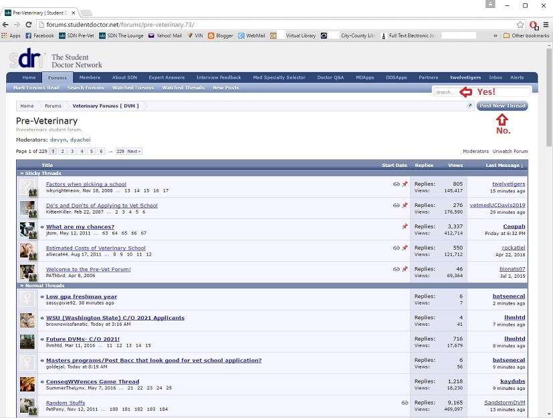Image resolution: width=553 pixels, height=418 pixels.
Task: Click avatar thumbnail of ConseqWWences Game Thread
Action: pyautogui.click(x=27, y=385)
